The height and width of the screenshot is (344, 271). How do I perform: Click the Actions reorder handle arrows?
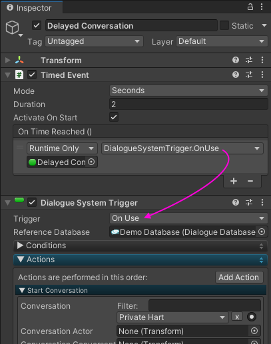pos(261,260)
